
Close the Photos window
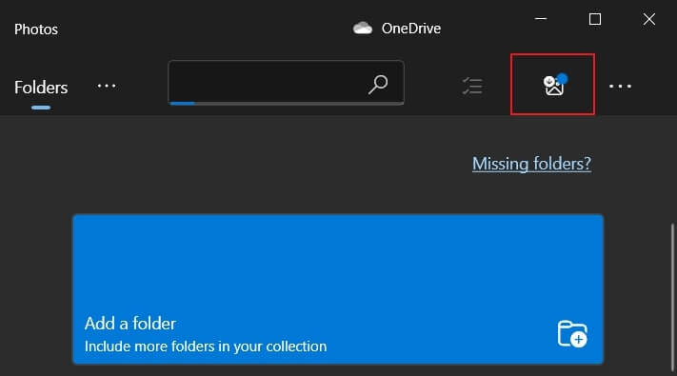649,19
